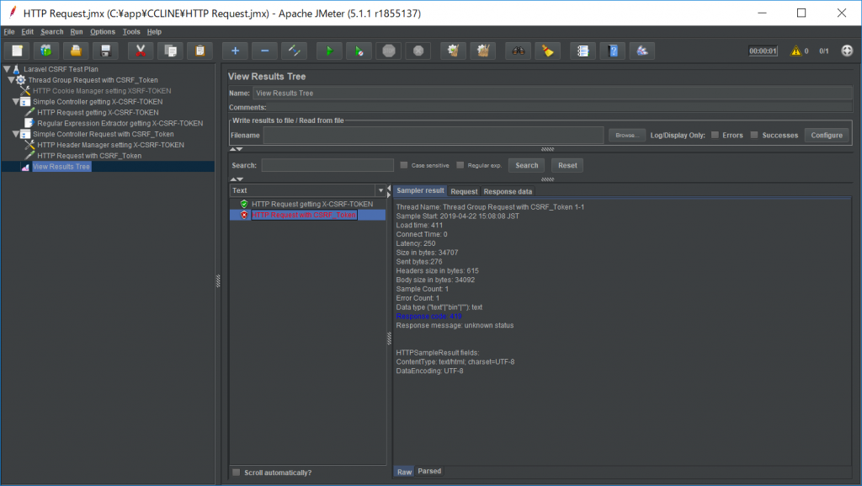Select the Raw view tab

point(405,472)
